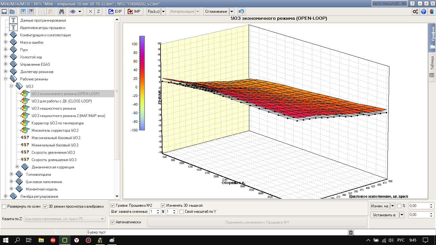
Task: Open File Explorer from the taskbar
Action: [x=41, y=240]
